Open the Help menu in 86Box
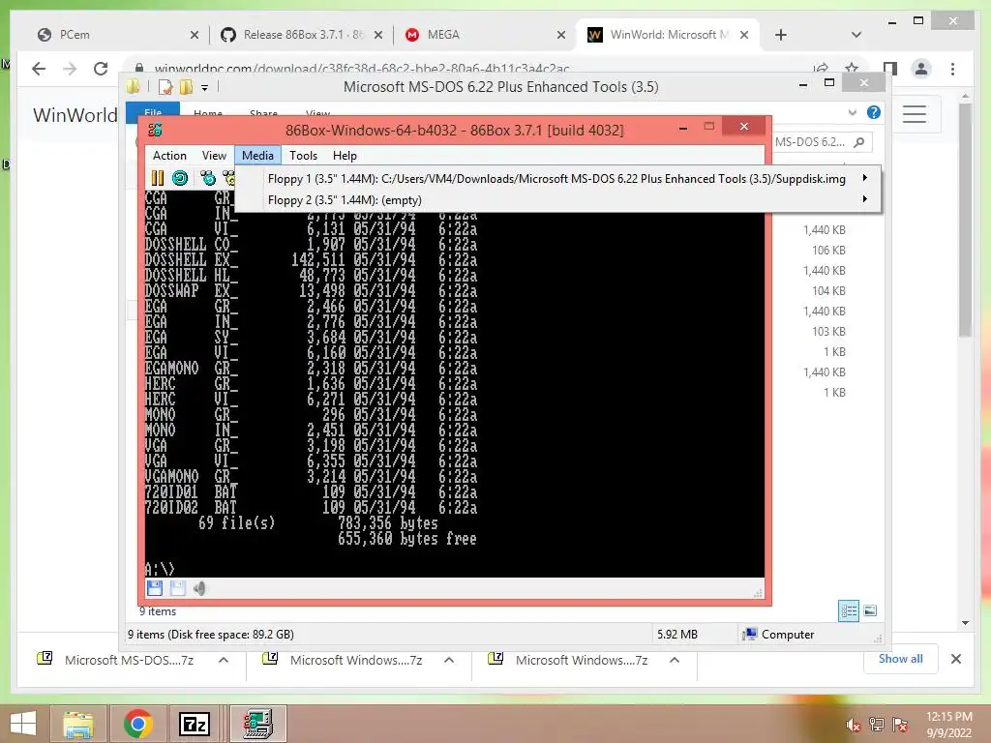Image resolution: width=991 pixels, height=743 pixels. click(x=345, y=156)
